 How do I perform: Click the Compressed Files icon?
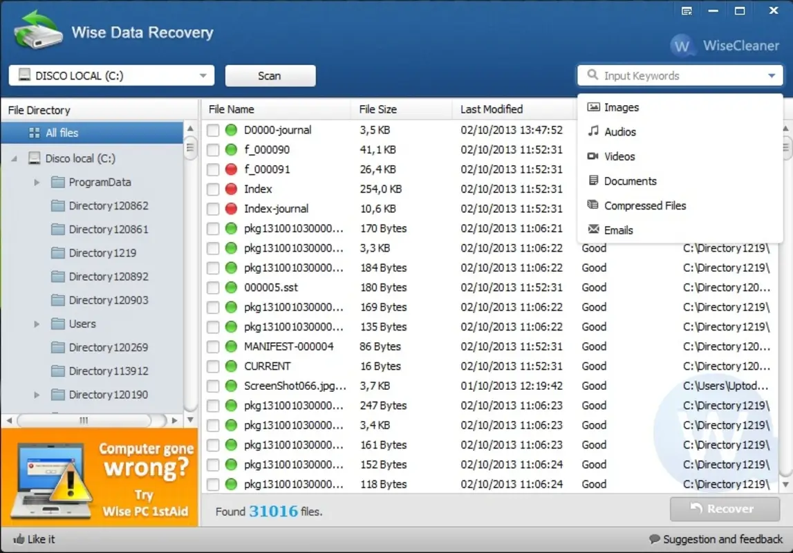593,205
